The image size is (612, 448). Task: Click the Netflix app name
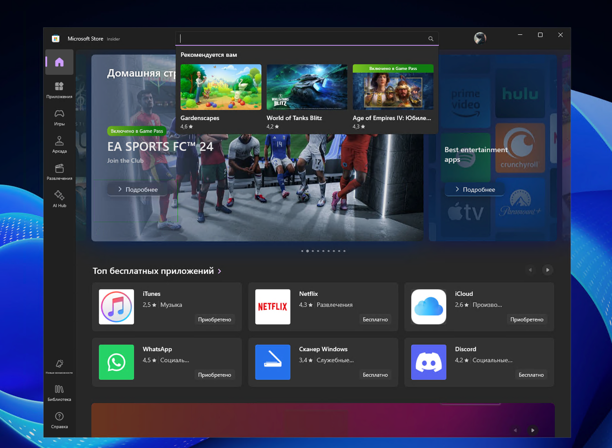[x=308, y=294]
